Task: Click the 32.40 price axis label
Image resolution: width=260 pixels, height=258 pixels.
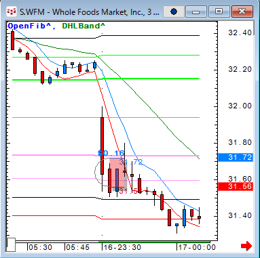Action: click(240, 33)
